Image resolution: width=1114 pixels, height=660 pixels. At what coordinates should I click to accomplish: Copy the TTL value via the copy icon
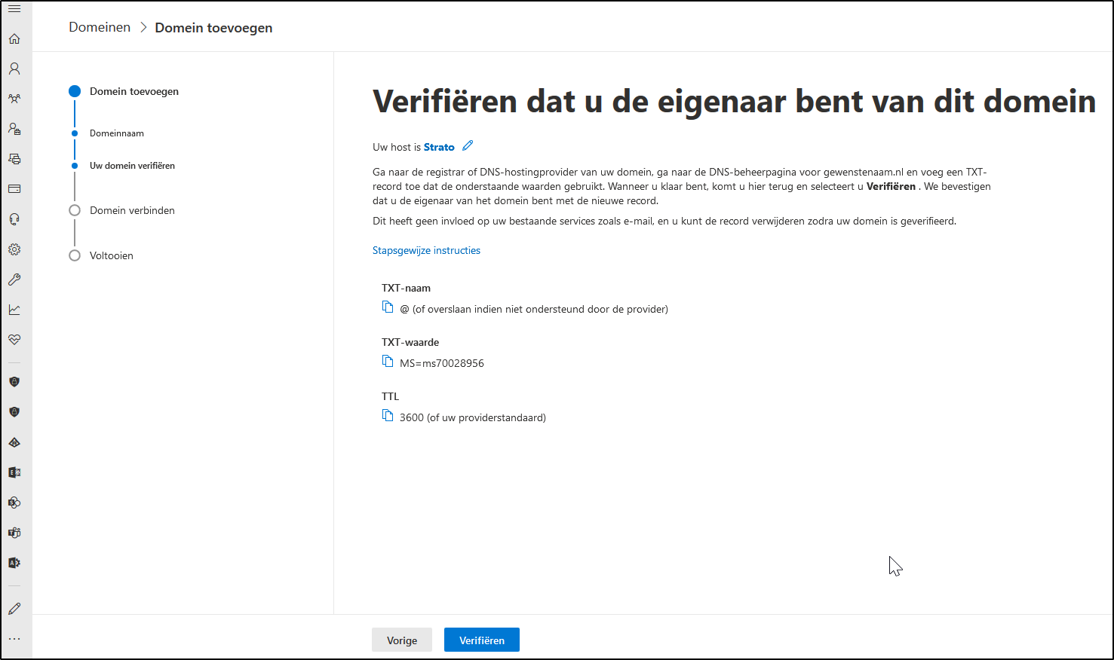coord(388,415)
